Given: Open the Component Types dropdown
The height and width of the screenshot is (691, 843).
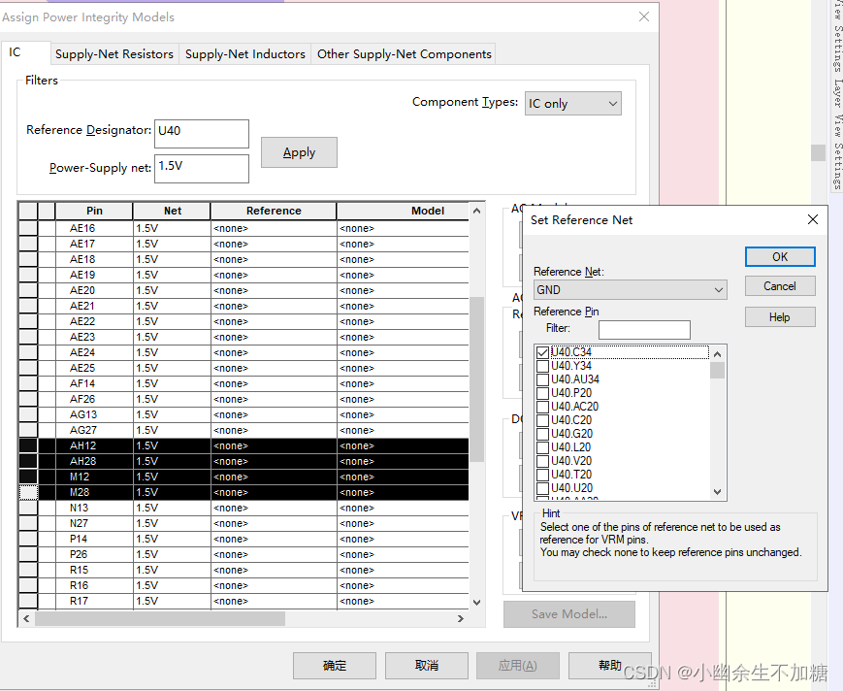Looking at the screenshot, I should pos(573,103).
